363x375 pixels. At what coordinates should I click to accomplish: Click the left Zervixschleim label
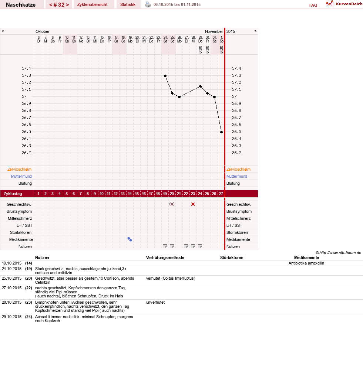click(19, 169)
